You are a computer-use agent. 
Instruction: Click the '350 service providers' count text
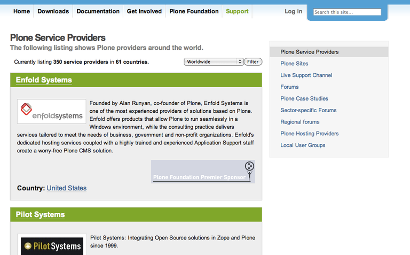(81, 62)
